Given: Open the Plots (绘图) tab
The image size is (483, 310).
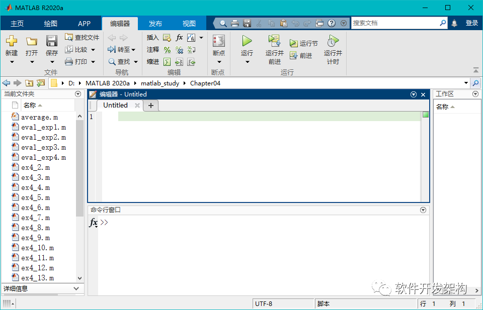Looking at the screenshot, I should pos(50,24).
